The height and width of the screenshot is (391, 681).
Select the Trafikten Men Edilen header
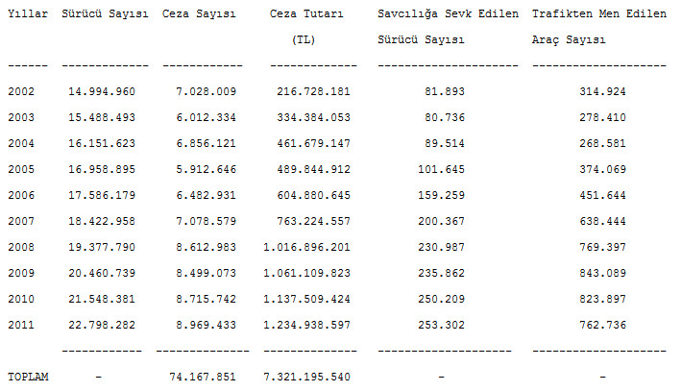(599, 13)
